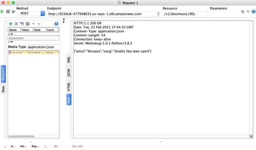Click the double-check validate icon near the play button

coord(14,11)
